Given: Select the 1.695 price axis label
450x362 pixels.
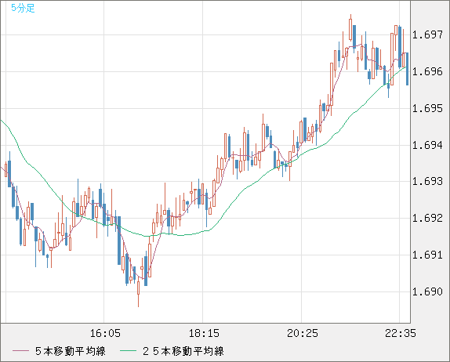Looking at the screenshot, I should [427, 108].
